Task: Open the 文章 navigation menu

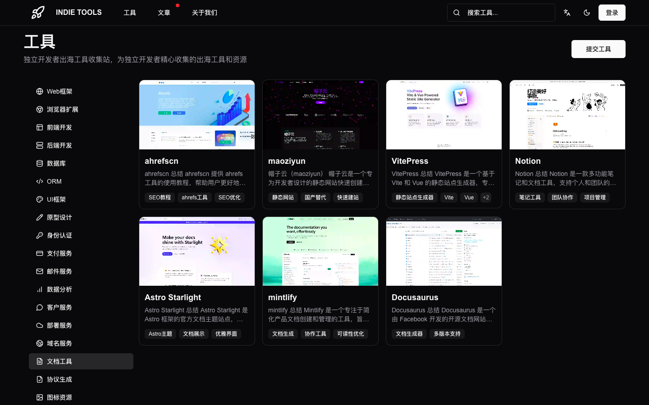Action: click(164, 13)
